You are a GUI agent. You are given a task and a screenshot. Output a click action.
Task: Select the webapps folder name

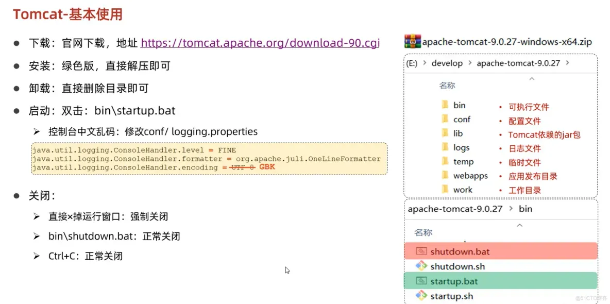(470, 176)
